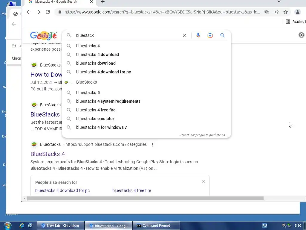Open the Reading list button
Viewport: 306px width, 230px height.
(295, 22)
